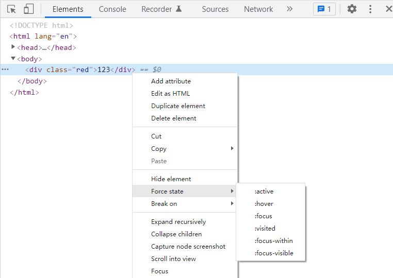The image size is (393, 278).
Task: Expand the head element node
Action: pos(13,47)
